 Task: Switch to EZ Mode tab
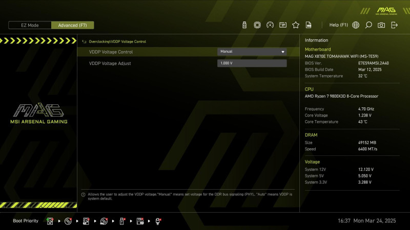[x=30, y=25]
